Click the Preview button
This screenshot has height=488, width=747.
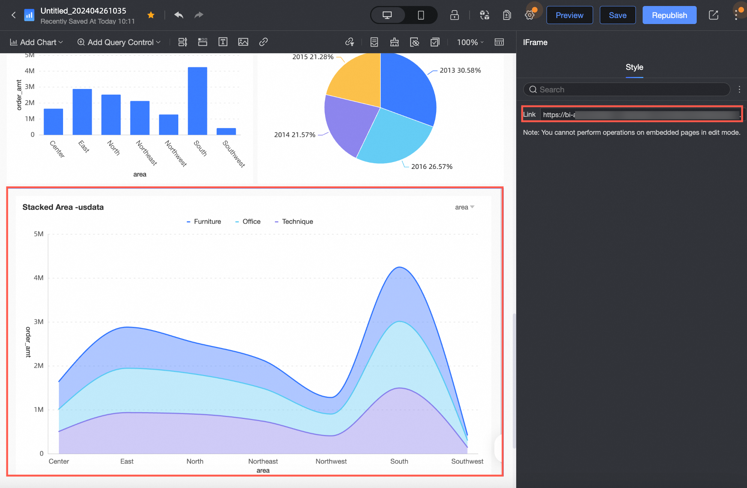569,15
